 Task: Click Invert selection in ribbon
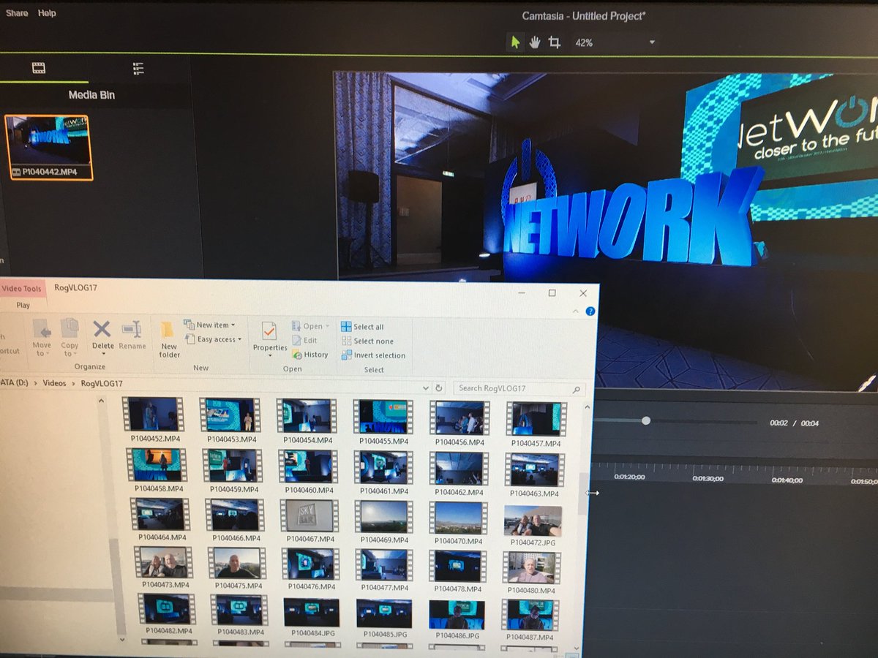coord(373,355)
